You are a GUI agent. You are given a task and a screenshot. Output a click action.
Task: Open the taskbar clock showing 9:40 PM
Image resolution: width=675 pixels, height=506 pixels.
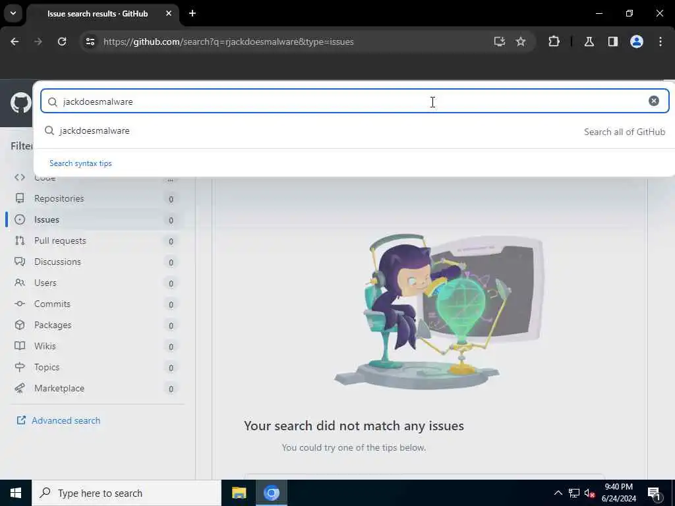(x=618, y=493)
